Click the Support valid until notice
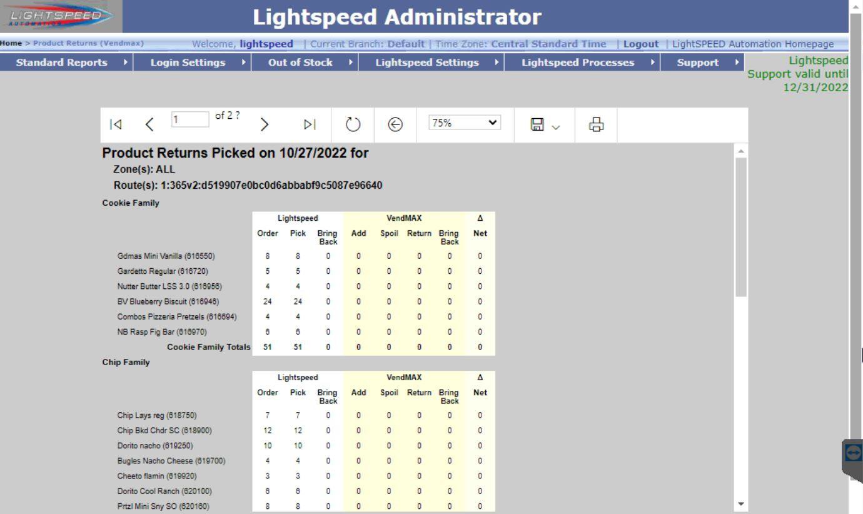This screenshot has width=863, height=514. [798, 74]
